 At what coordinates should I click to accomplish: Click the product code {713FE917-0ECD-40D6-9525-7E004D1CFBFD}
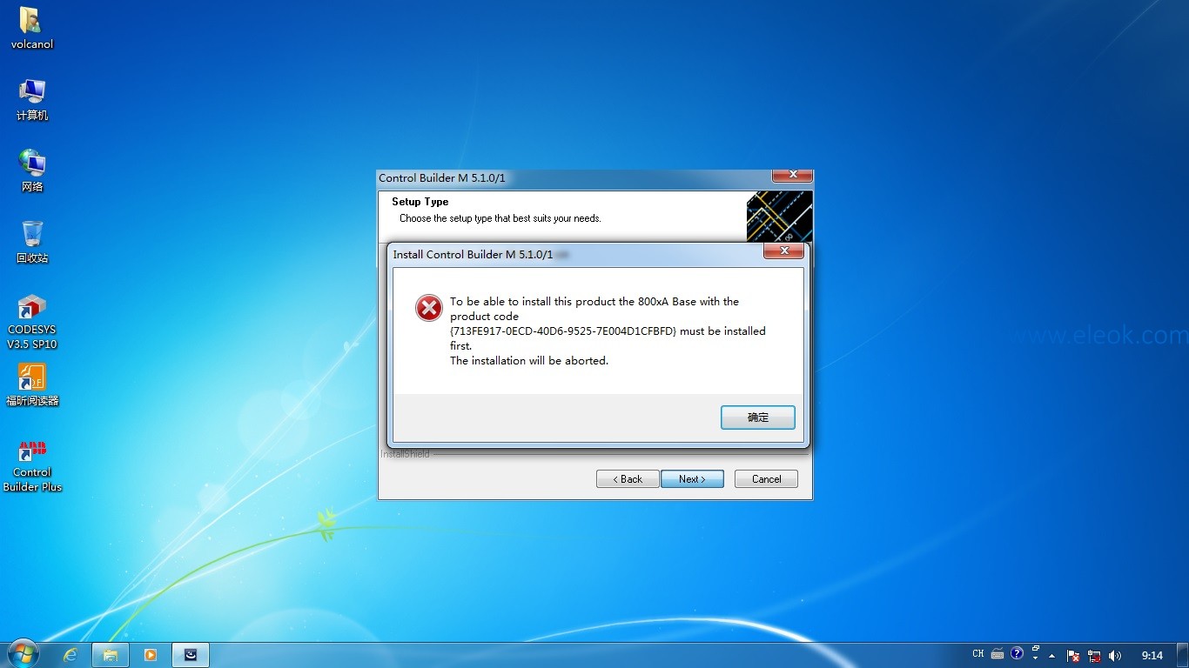coord(563,331)
